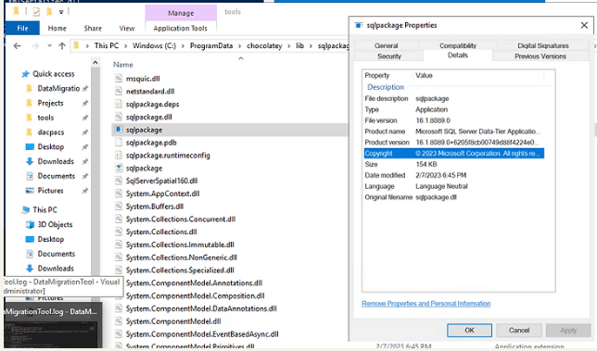Screen dimensions: 597x351
Task: Go up one folder level arrow
Action: [x=62, y=46]
